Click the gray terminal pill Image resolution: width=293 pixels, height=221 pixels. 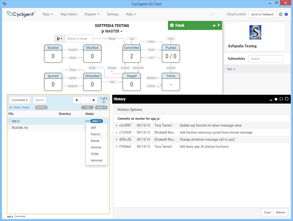tap(41, 107)
